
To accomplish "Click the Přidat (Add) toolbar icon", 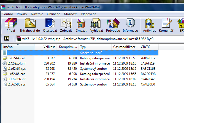I will [11, 23].
